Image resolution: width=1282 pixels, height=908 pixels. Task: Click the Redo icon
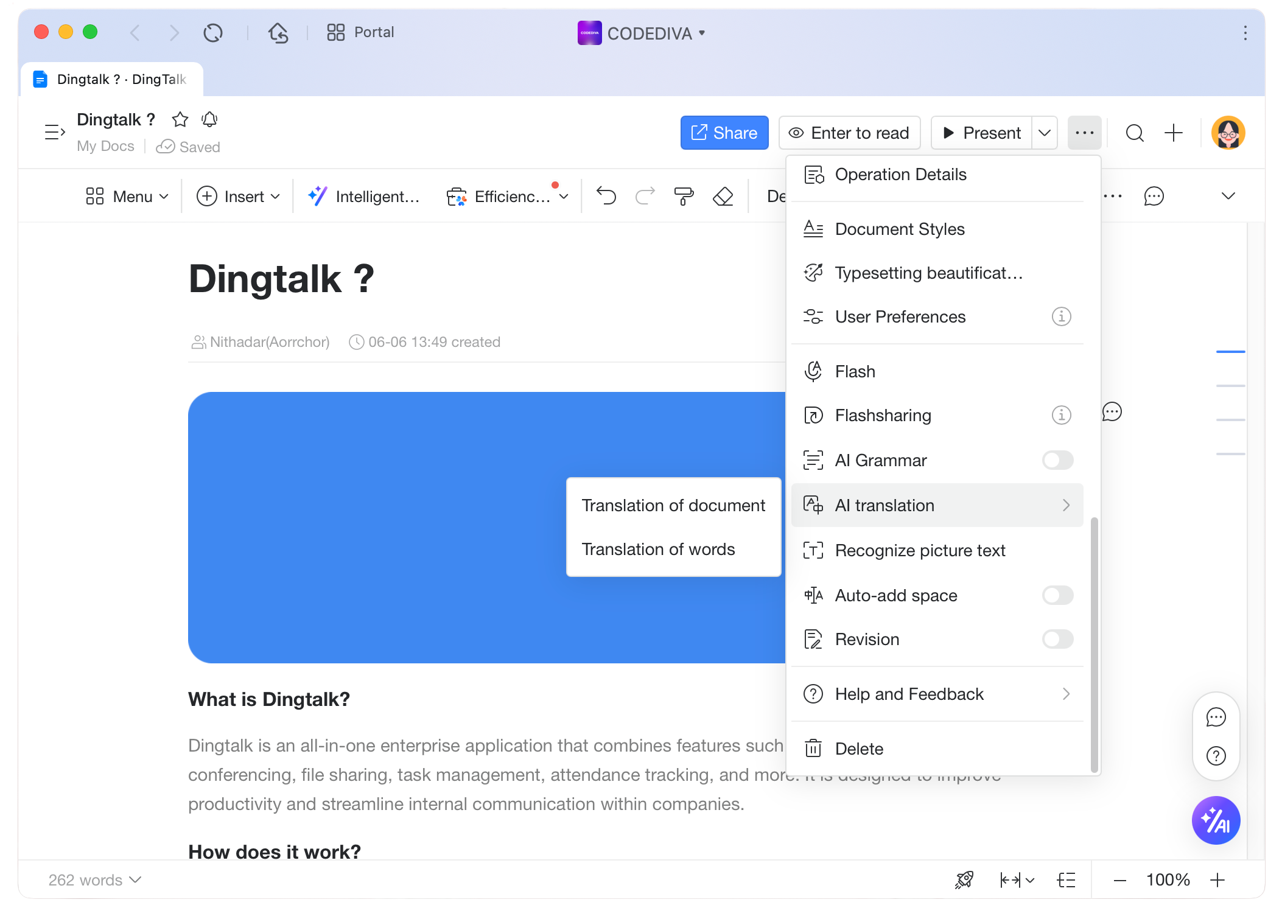click(645, 196)
